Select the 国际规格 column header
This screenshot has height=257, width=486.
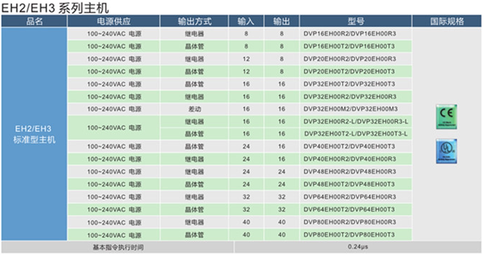[447, 22]
